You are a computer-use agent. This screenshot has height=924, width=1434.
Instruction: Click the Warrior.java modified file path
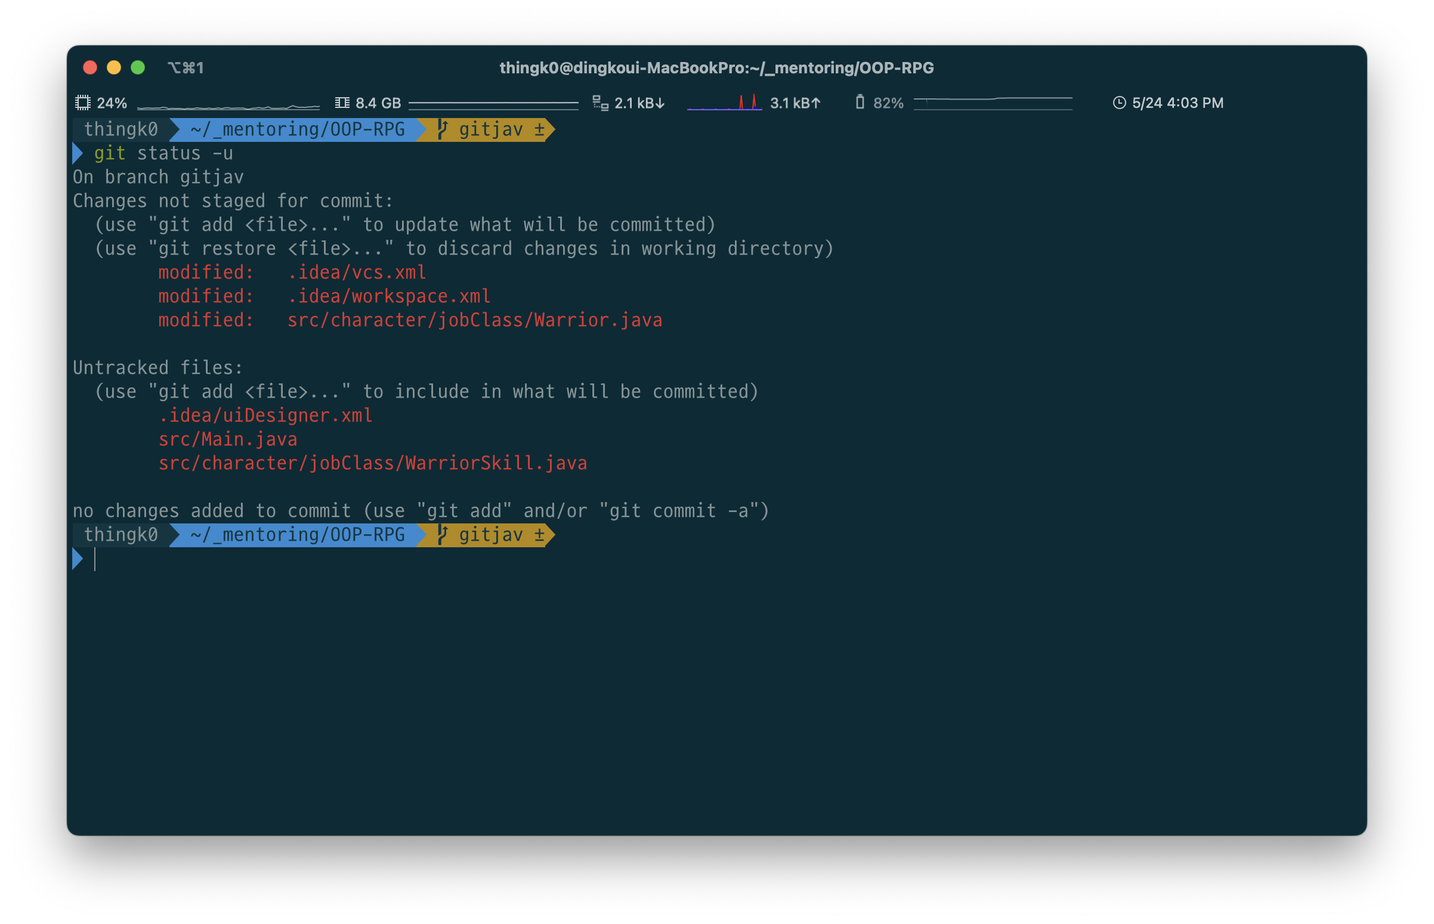point(474,320)
